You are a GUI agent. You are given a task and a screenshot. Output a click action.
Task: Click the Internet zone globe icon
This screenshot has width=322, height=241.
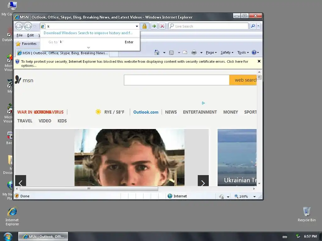point(170,196)
